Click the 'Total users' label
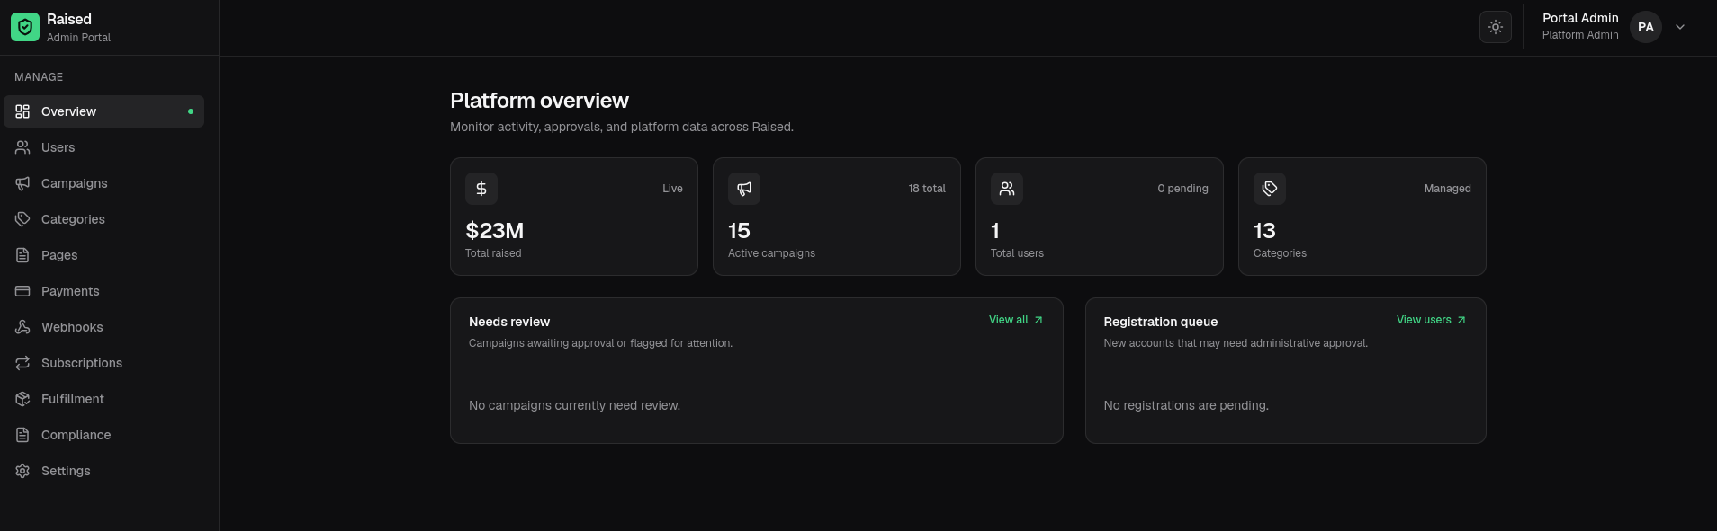This screenshot has height=531, width=1717. click(1017, 253)
